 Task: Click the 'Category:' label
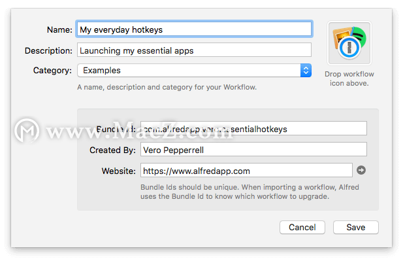[x=52, y=70]
